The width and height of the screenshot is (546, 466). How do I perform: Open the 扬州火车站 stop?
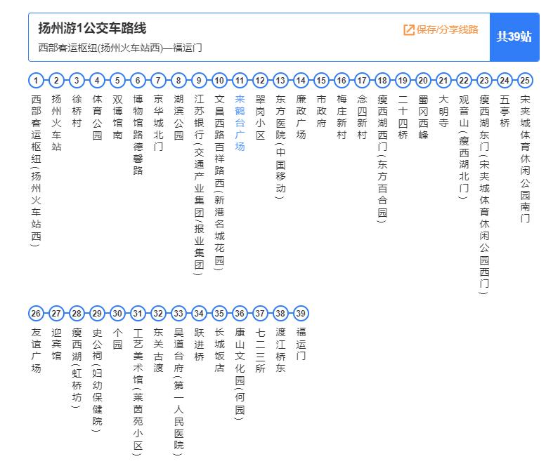tap(56, 123)
